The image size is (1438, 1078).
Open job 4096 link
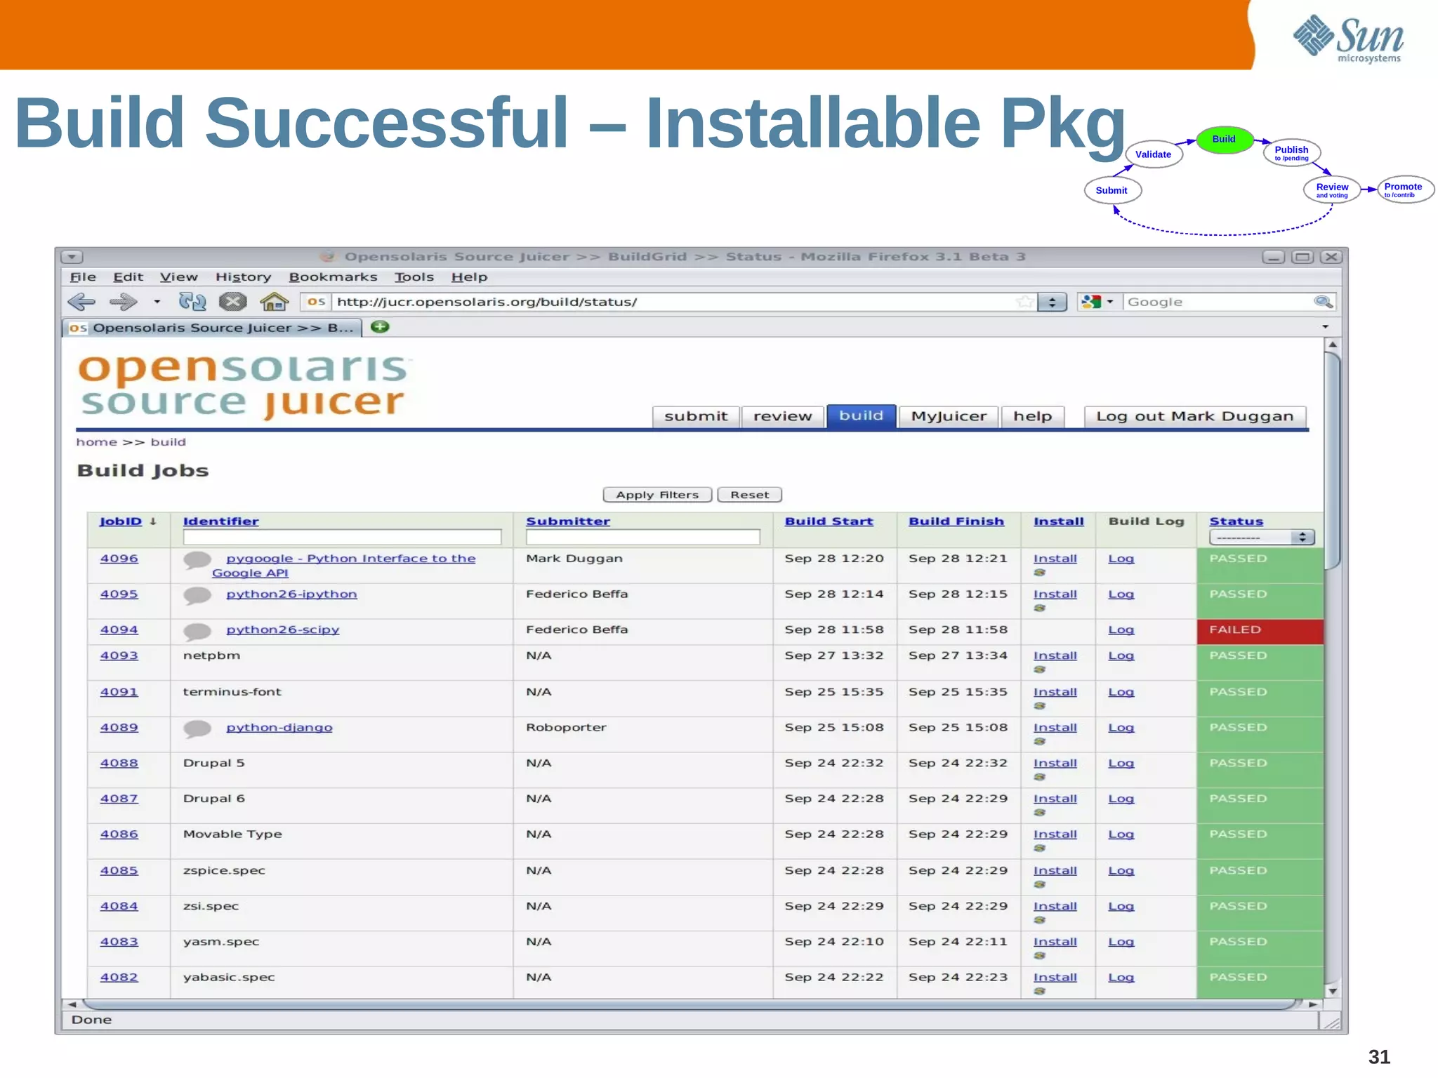(119, 559)
